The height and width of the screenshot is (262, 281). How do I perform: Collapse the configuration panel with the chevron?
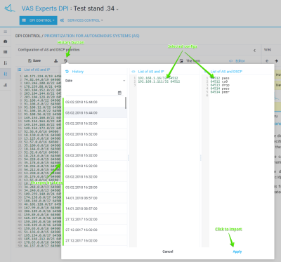click(254, 51)
